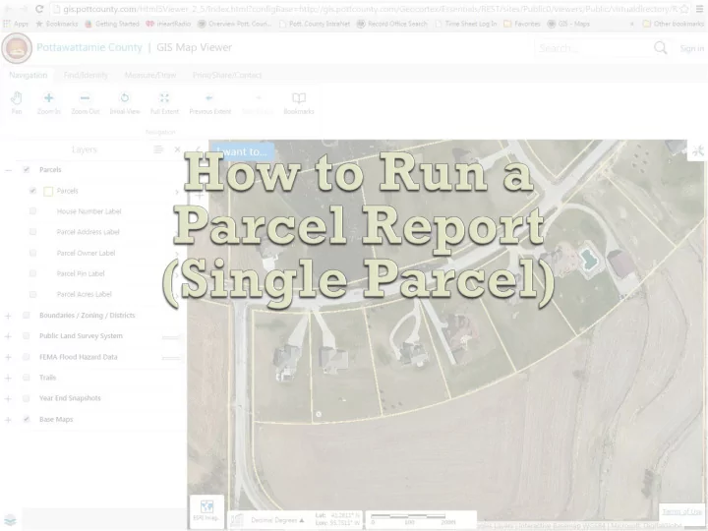Viewport: 708px width, 531px height.
Task: Enable the Parcel Acres Label layer
Action: click(32, 294)
